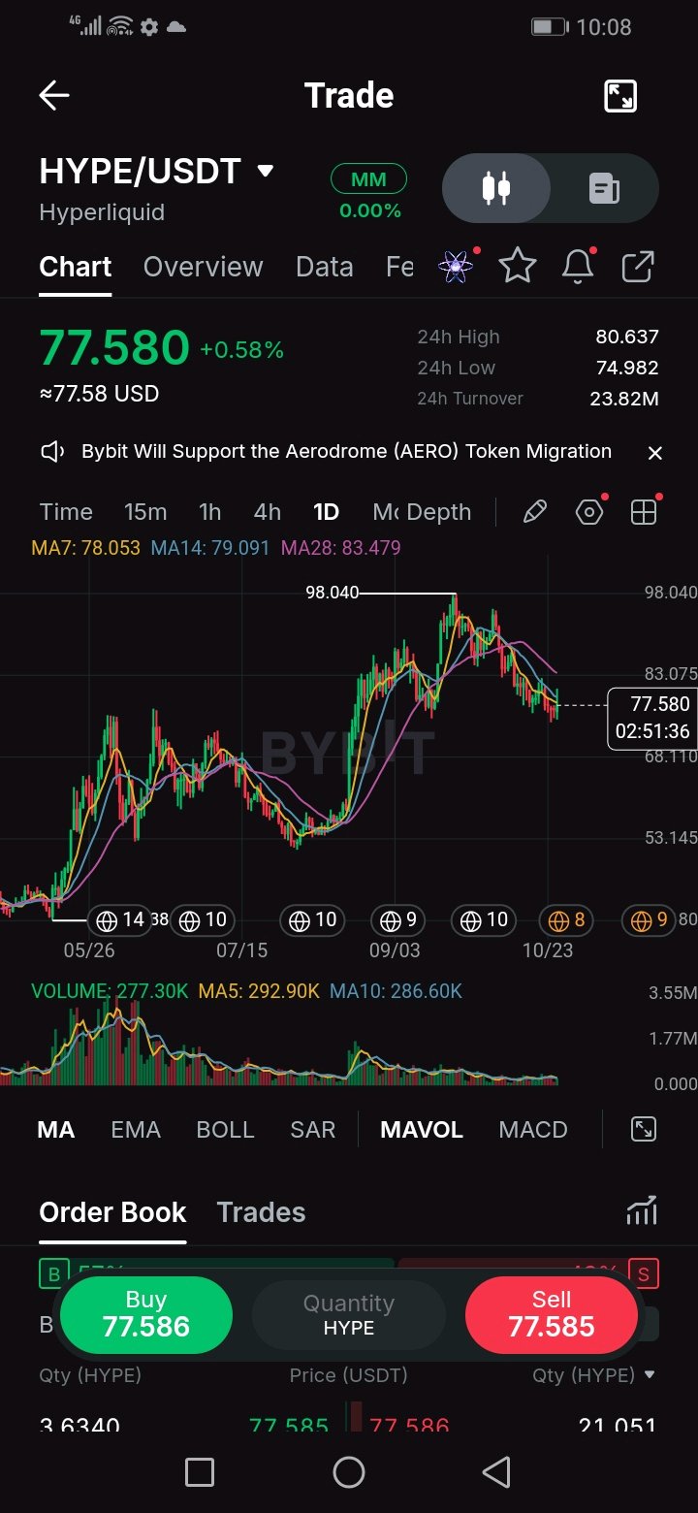This screenshot has width=698, height=1513.
Task: Expand the indicator panel with the square arrows icon
Action: [644, 1129]
